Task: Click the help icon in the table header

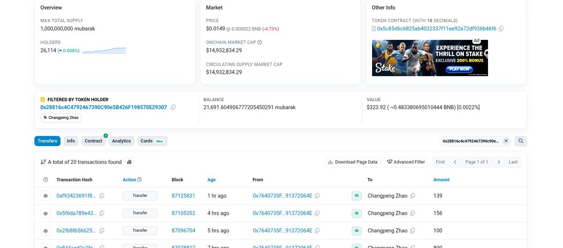Action: click(x=46, y=180)
